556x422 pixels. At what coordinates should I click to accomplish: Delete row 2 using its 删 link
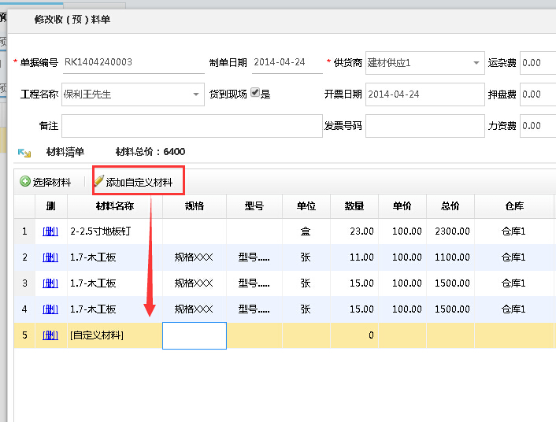50,257
